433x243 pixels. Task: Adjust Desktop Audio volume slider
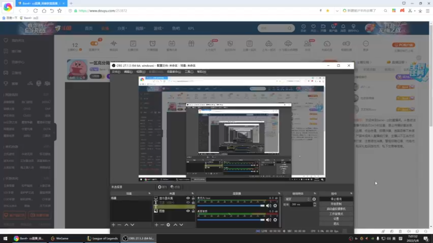[231, 220]
